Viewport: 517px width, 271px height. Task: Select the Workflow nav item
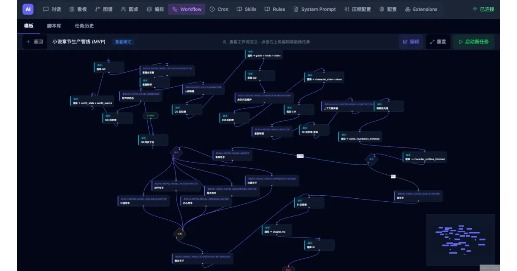coord(187,9)
